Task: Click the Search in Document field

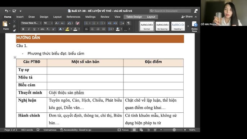Action: pos(170,11)
